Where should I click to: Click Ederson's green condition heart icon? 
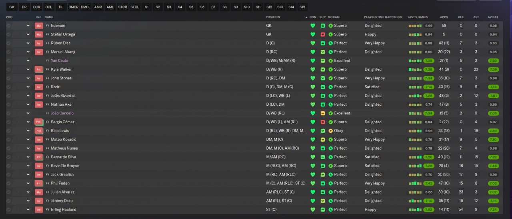[313, 26]
